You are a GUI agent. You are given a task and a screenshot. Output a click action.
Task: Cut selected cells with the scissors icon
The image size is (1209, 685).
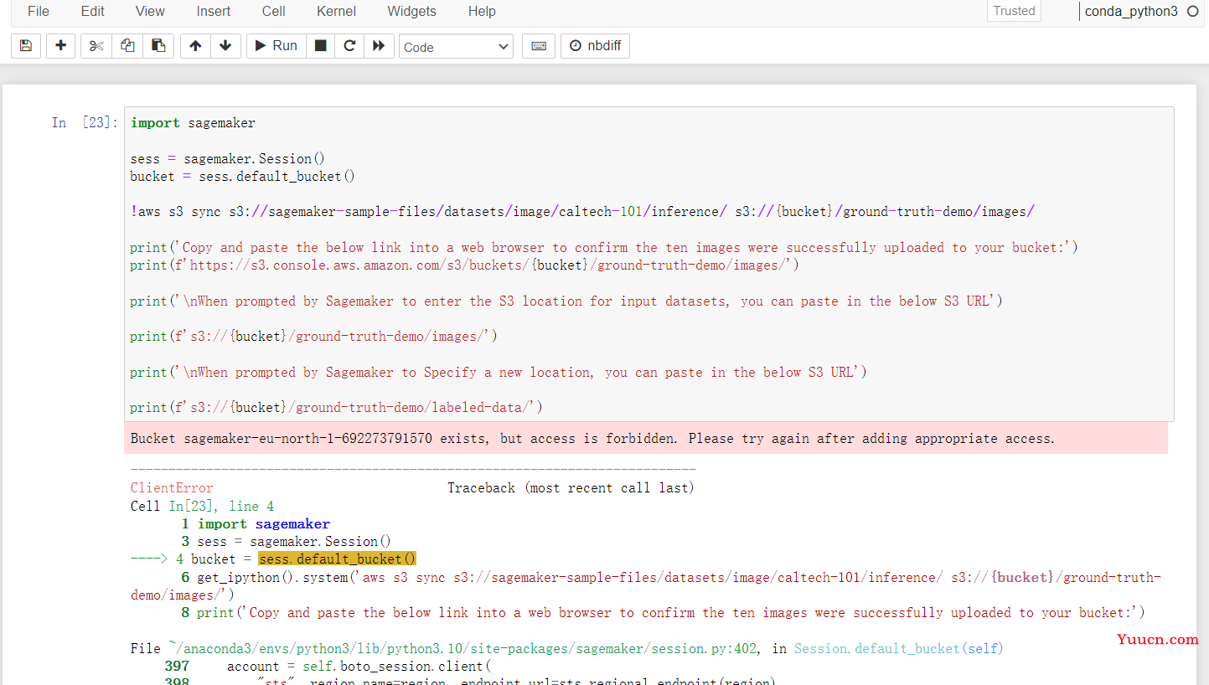click(x=96, y=46)
